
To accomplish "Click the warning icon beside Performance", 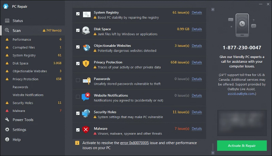I will 7,39.
